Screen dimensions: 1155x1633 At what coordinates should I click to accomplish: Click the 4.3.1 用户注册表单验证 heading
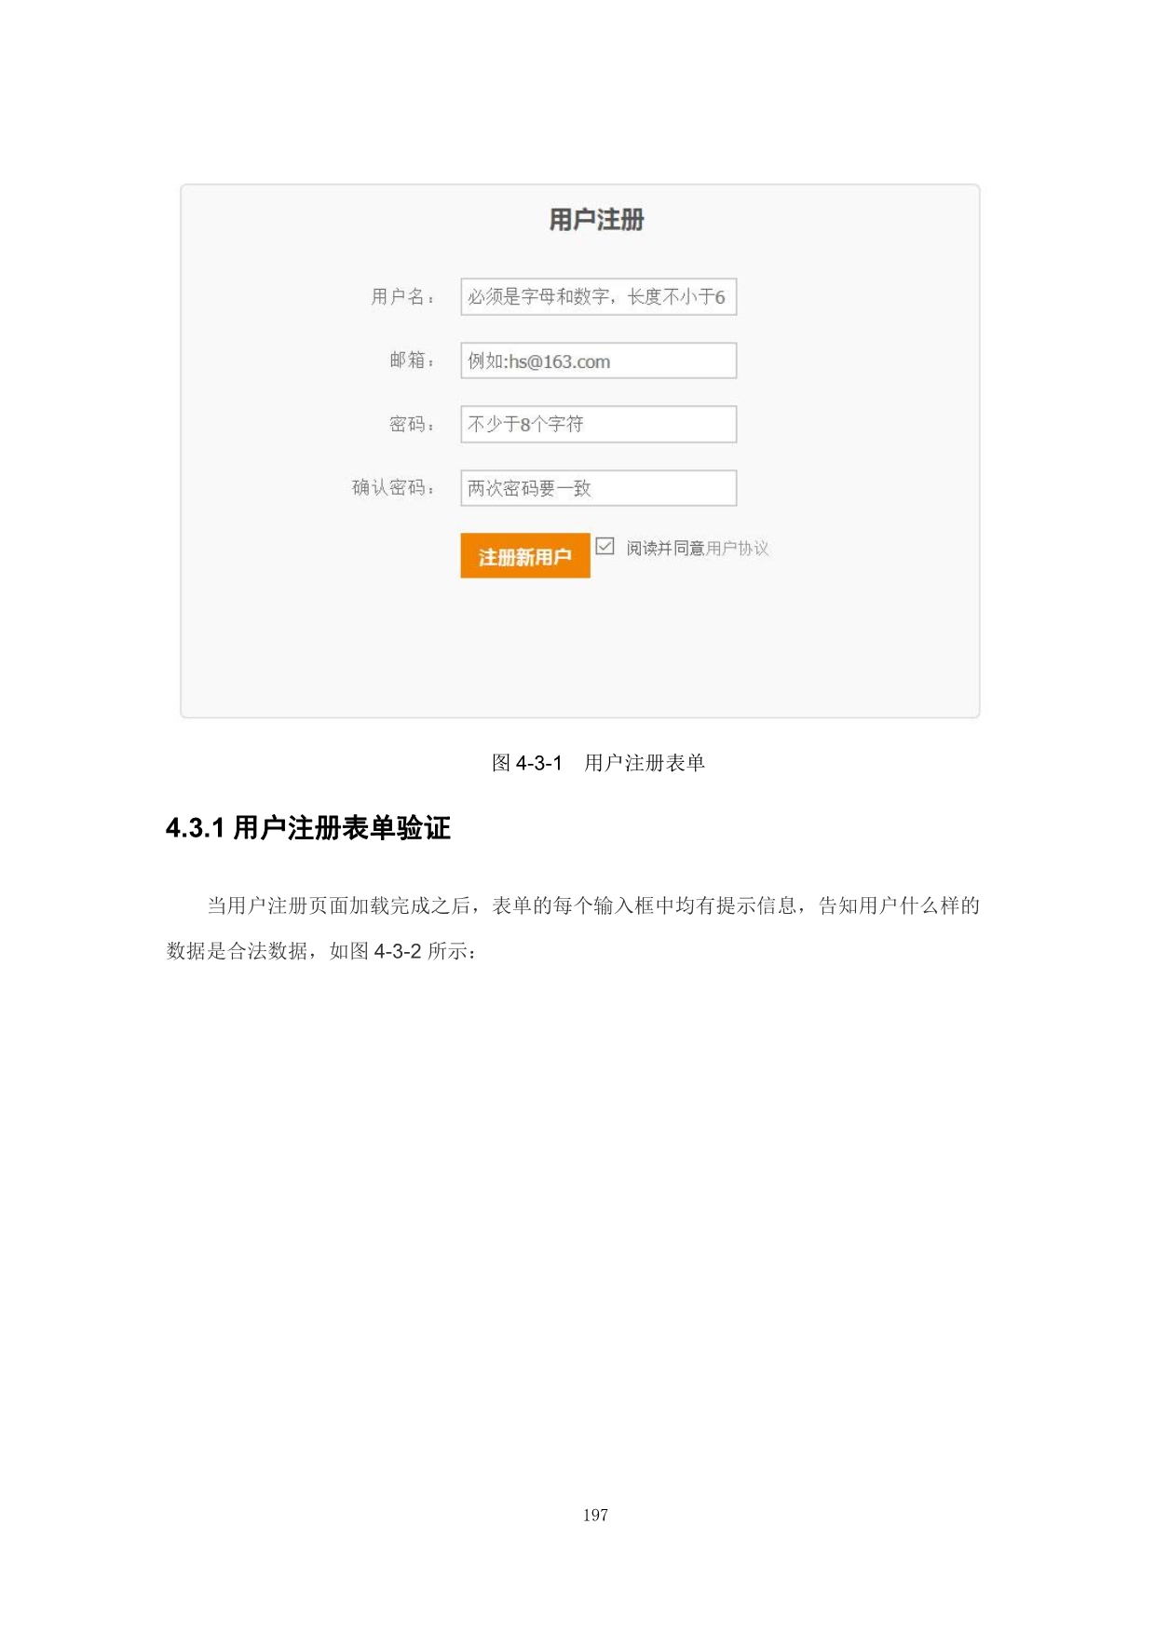[x=308, y=828]
